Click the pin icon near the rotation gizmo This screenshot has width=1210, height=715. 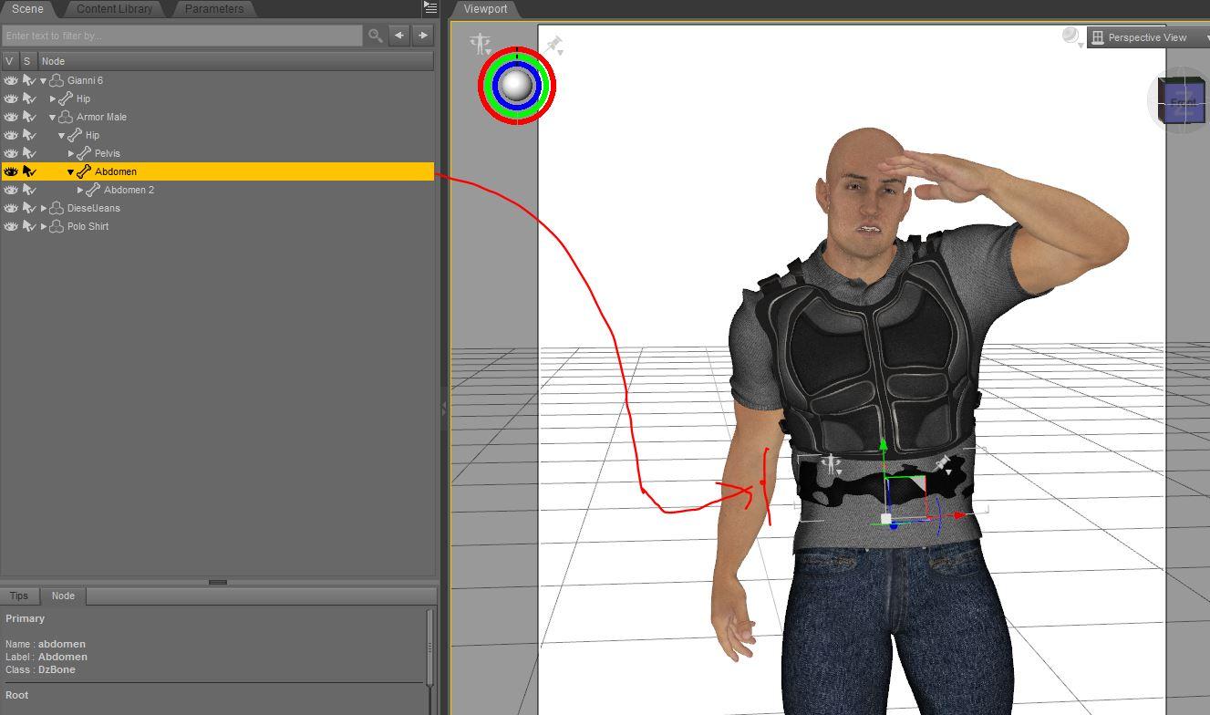click(553, 45)
